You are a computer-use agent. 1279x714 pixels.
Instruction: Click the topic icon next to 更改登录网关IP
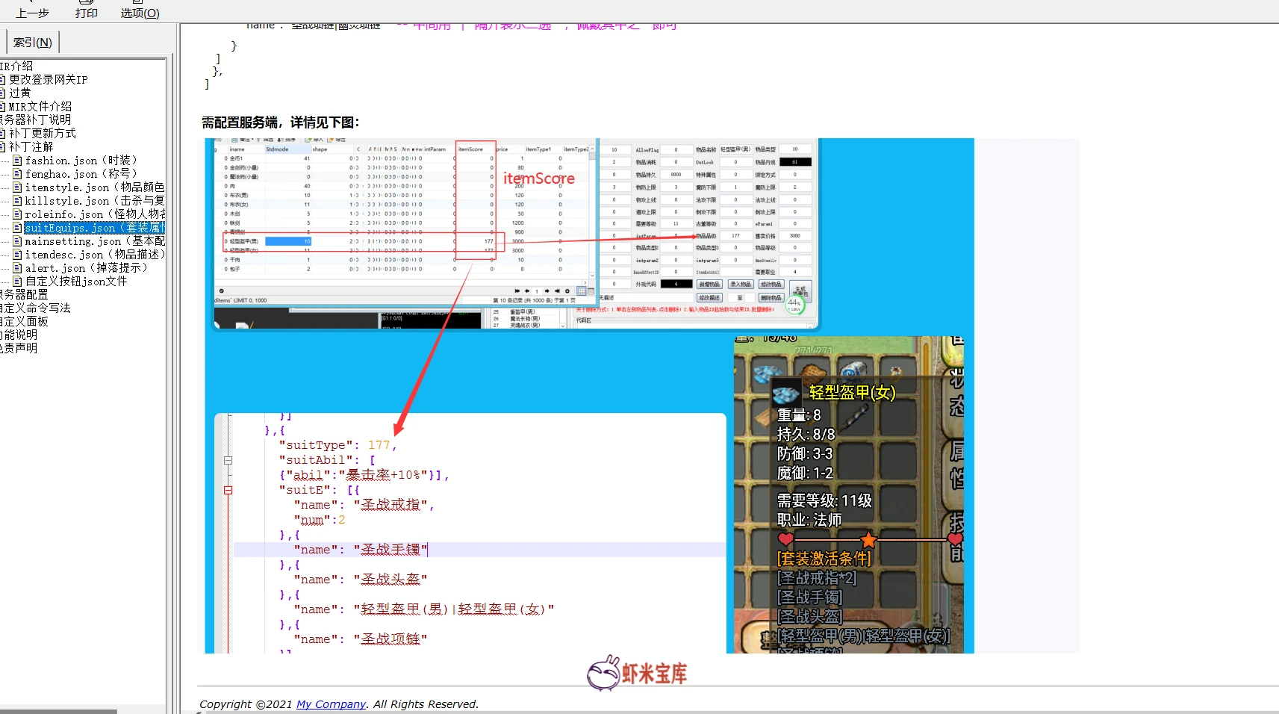3,80
